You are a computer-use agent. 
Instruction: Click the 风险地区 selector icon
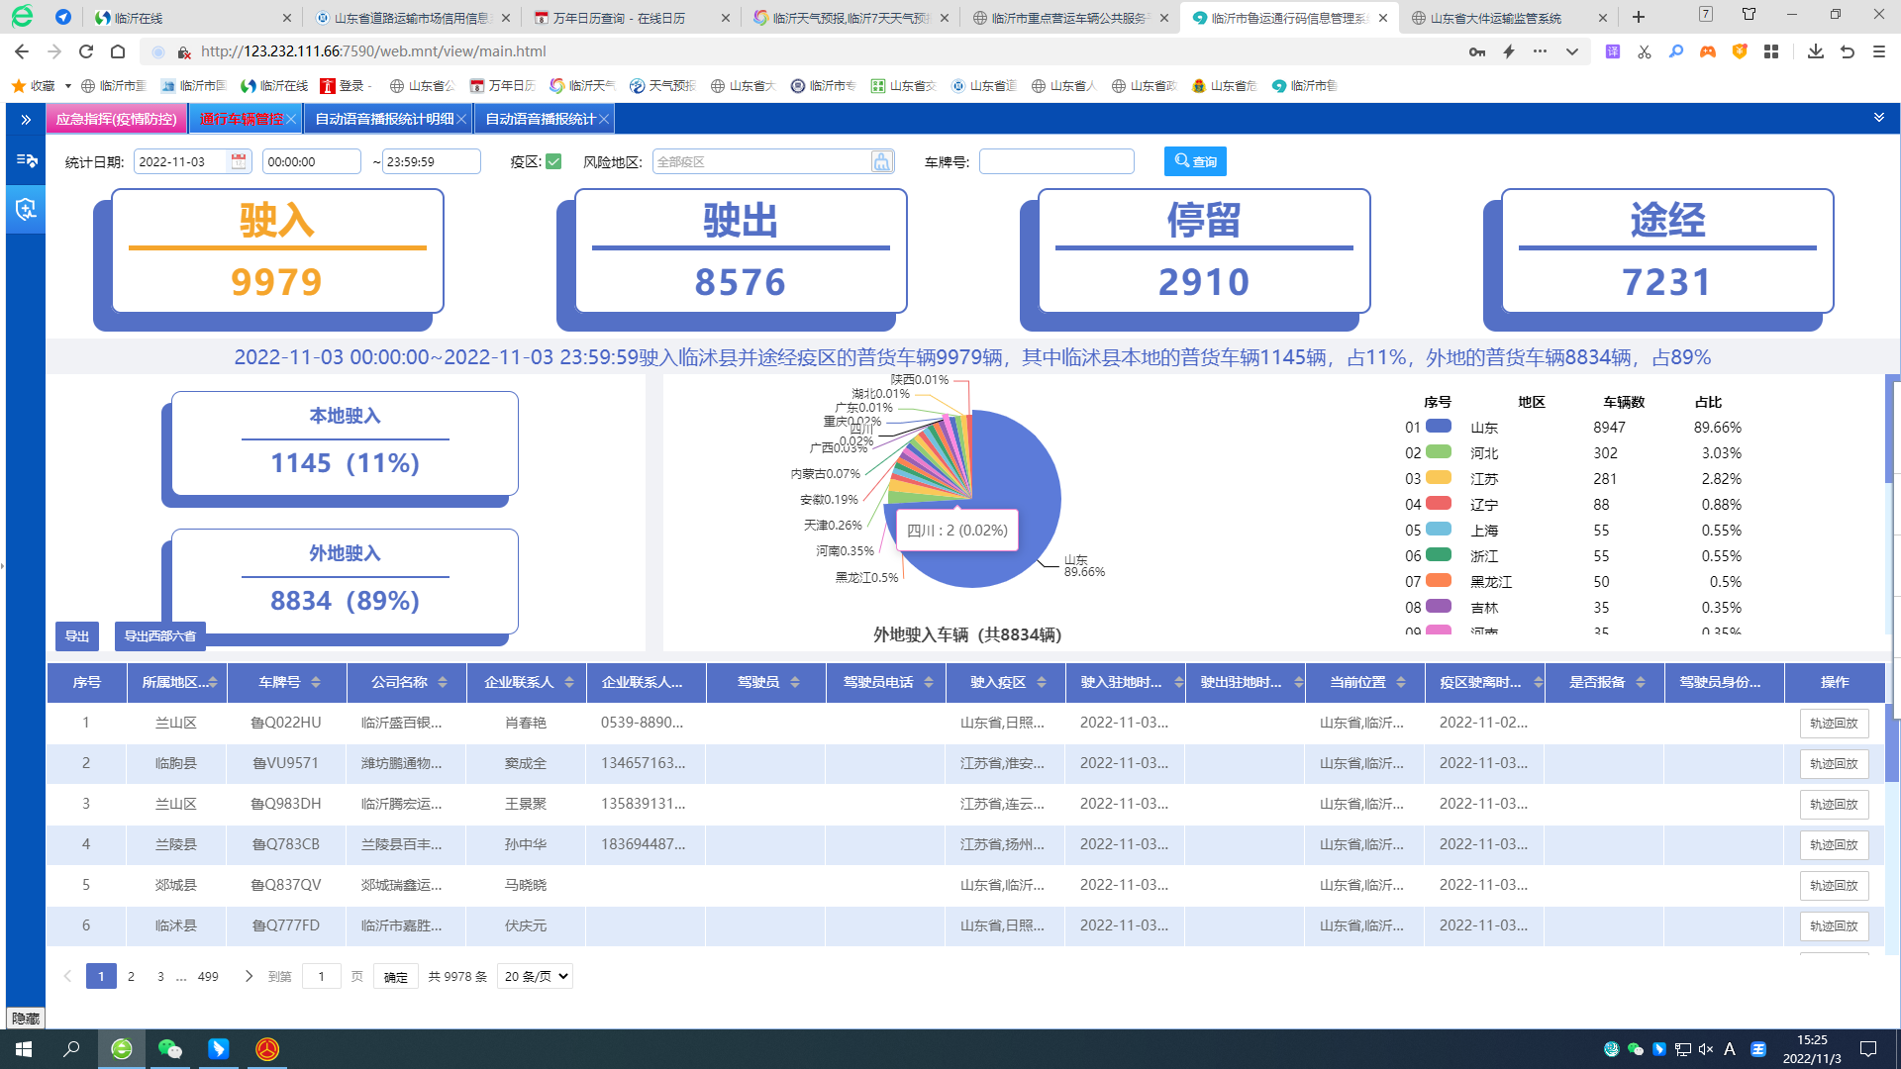point(881,161)
